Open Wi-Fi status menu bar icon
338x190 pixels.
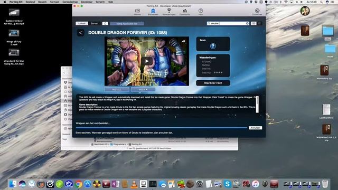[286, 2]
